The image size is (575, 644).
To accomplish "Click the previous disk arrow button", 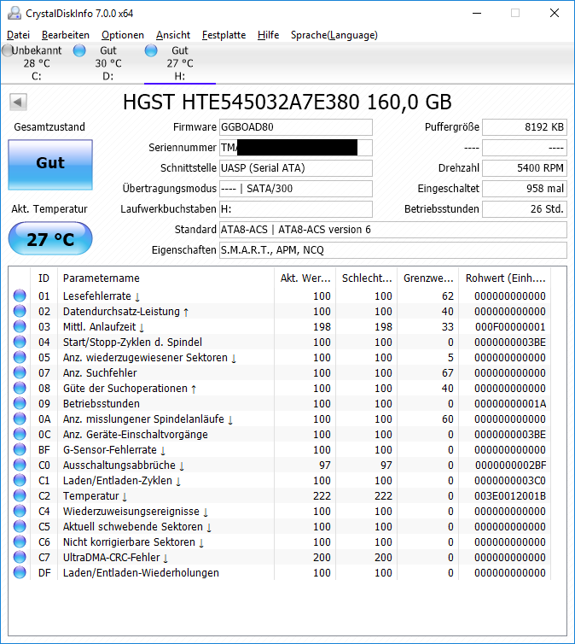I will tap(18, 102).
